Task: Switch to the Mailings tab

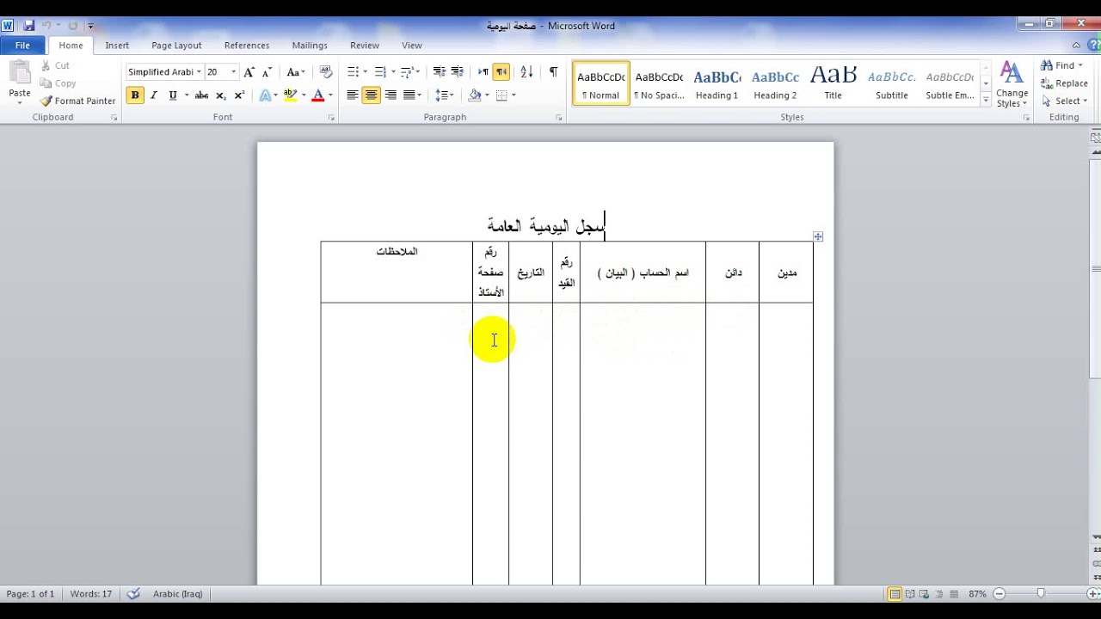Action: click(310, 46)
